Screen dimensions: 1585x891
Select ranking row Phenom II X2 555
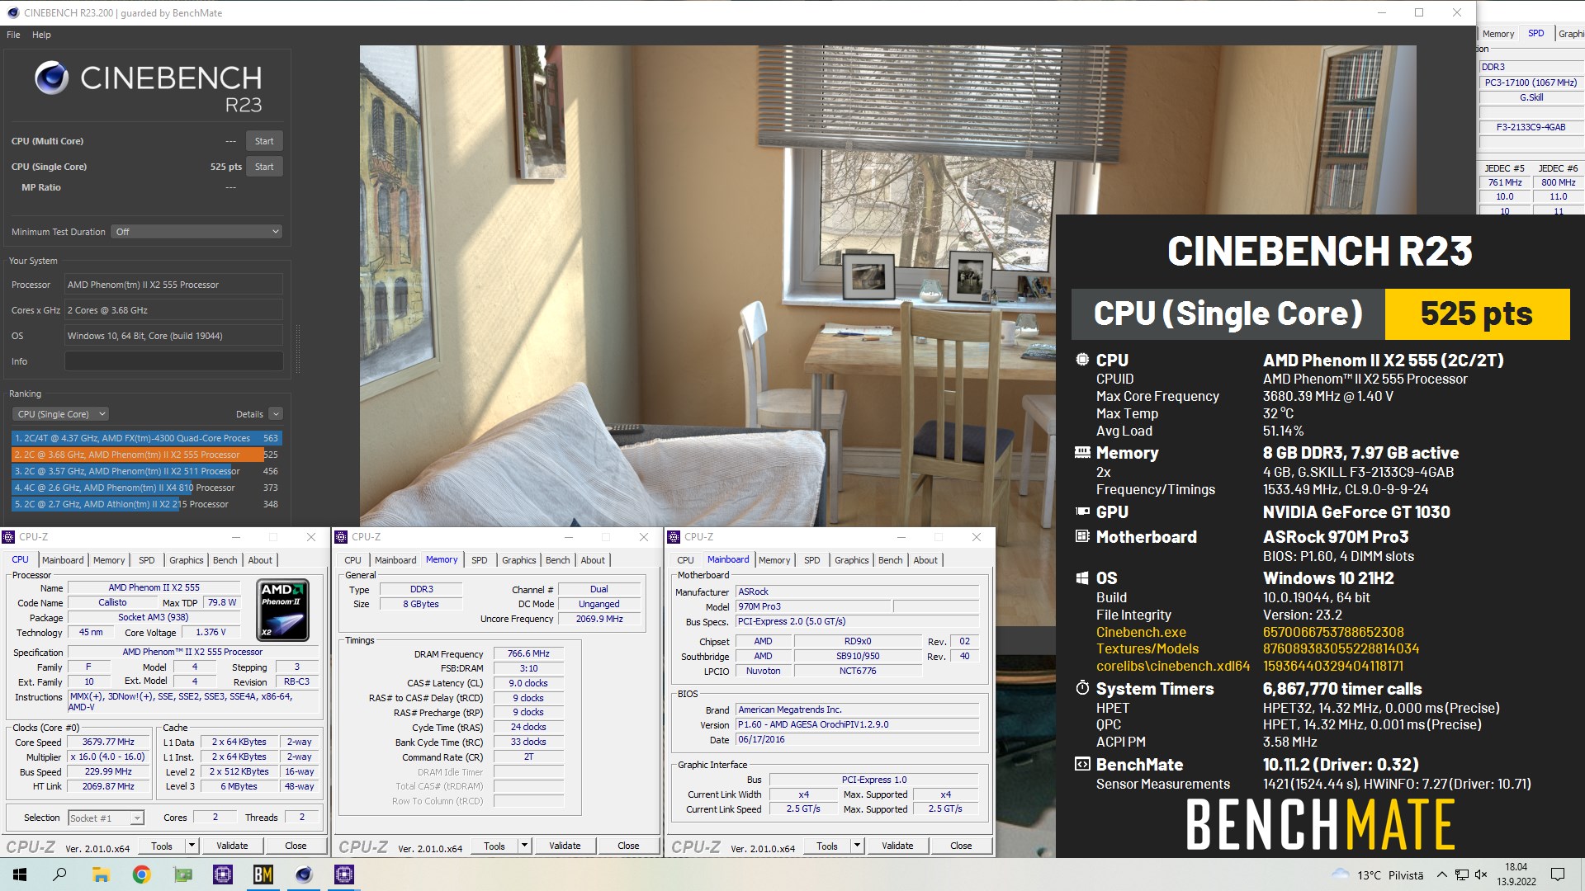pos(146,455)
